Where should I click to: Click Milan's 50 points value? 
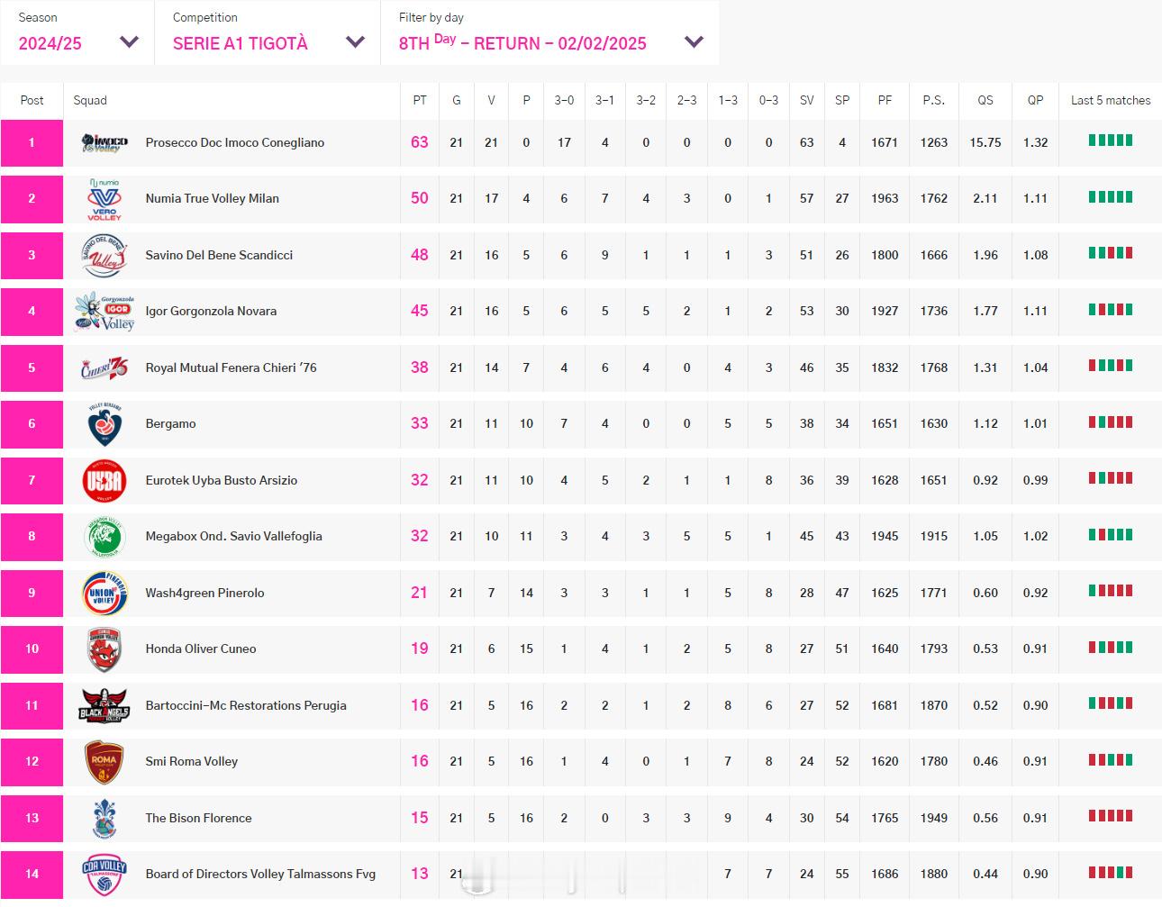pyautogui.click(x=420, y=198)
